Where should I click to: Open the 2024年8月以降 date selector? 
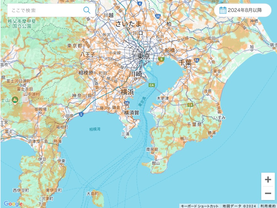[x=243, y=10]
